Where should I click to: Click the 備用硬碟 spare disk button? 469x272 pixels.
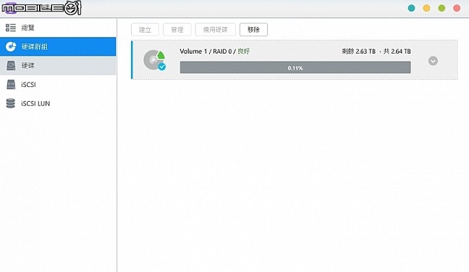216,30
